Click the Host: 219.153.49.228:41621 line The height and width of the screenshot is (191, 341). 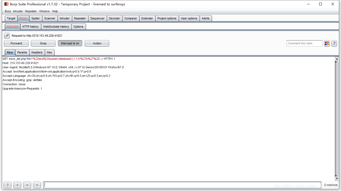[21, 63]
